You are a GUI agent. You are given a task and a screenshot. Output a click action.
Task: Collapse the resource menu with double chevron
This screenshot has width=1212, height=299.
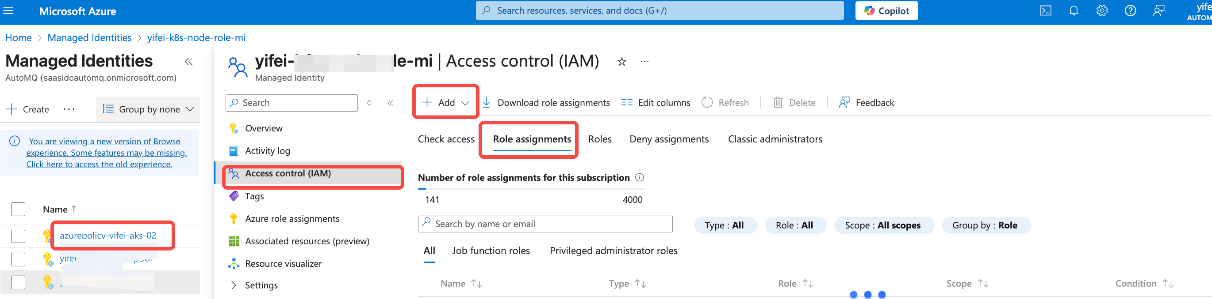tap(390, 103)
